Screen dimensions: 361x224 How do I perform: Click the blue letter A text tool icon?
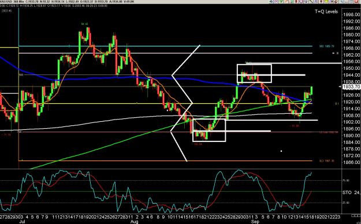coord(316,1)
